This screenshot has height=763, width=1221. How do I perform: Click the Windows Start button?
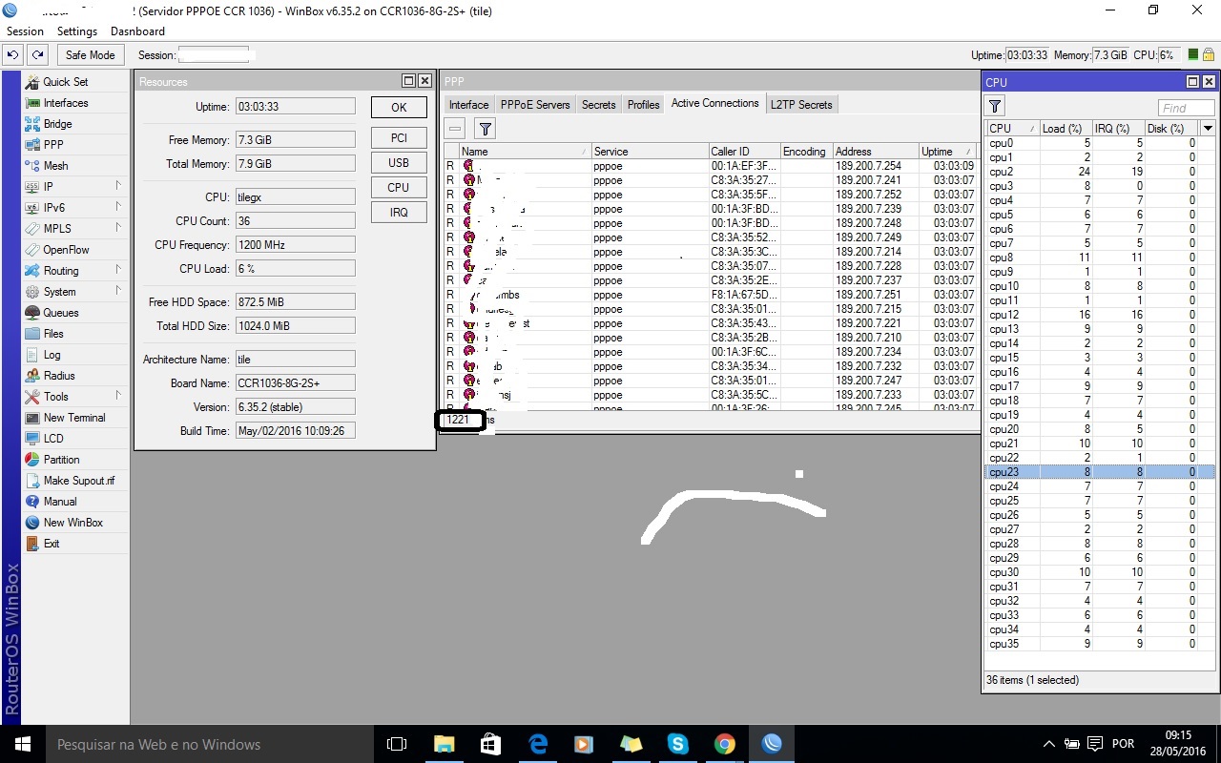point(22,744)
